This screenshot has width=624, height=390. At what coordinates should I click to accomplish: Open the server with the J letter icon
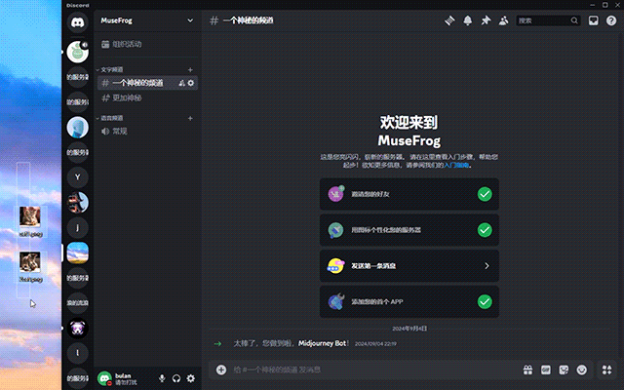point(77,227)
